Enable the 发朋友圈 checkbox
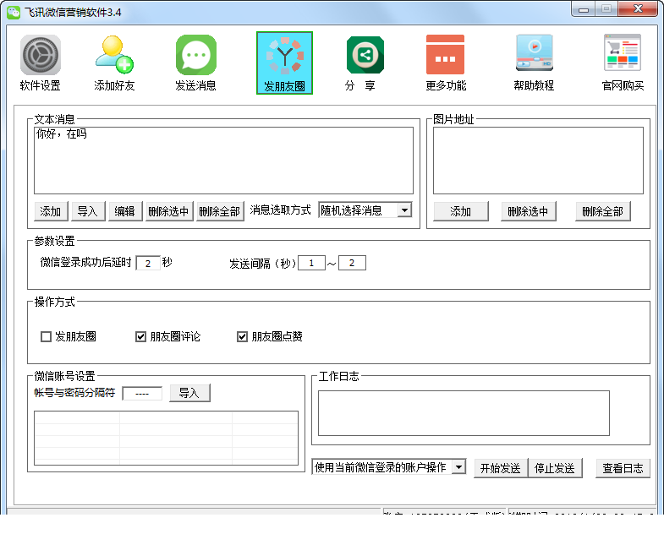Image resolution: width=664 pixels, height=534 pixels. click(46, 337)
